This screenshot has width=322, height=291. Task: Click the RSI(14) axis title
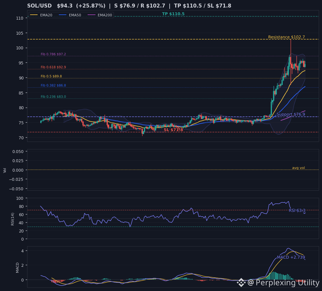coord(12,219)
